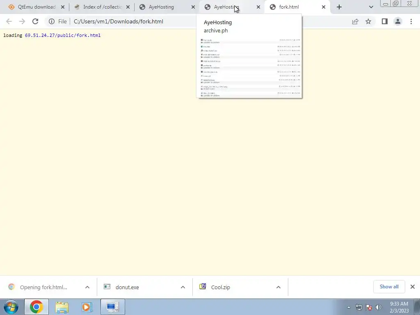
Task: View site information icon next to File
Action: coord(52,21)
